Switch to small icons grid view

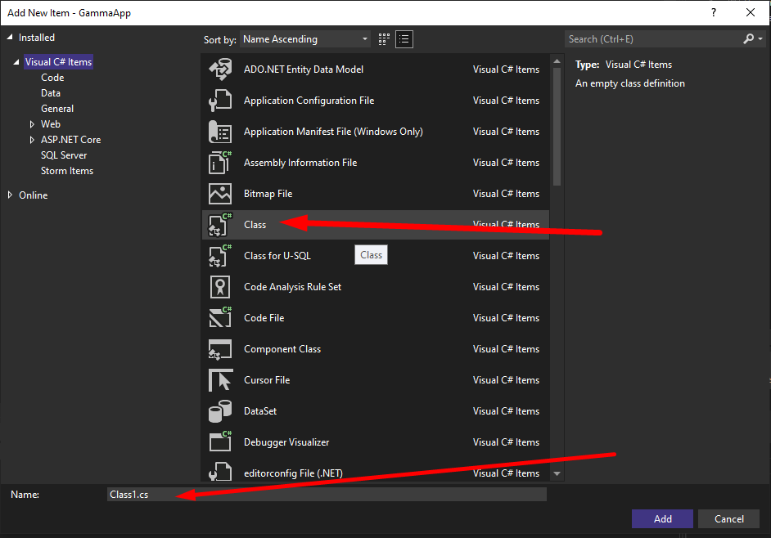pos(385,39)
